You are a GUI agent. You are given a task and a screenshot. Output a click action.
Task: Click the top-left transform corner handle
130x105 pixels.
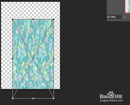click(x=13, y=19)
